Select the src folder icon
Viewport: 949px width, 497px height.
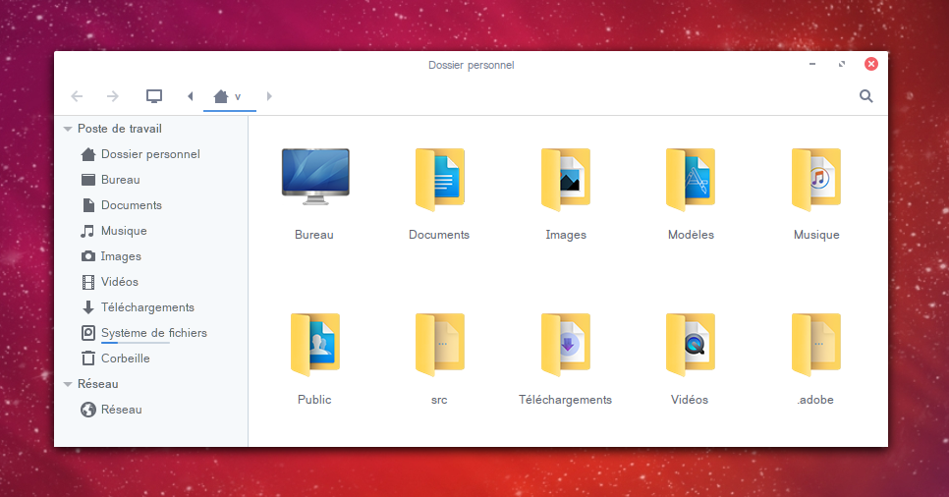[x=440, y=345]
